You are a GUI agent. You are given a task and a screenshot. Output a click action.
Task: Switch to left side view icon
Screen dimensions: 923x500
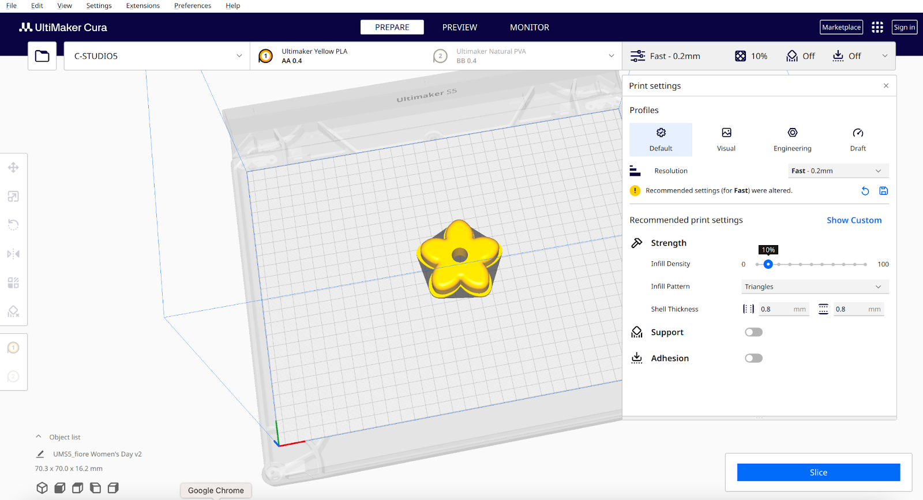[96, 488]
